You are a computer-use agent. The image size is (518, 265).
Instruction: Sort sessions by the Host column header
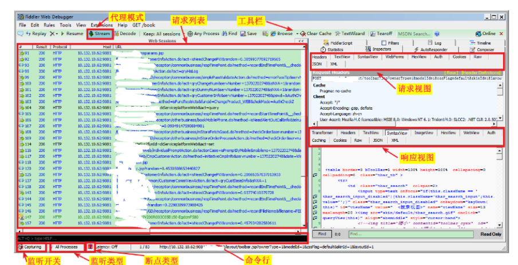pos(92,47)
